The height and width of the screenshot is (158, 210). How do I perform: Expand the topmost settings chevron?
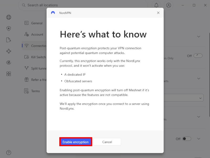click(199, 37)
